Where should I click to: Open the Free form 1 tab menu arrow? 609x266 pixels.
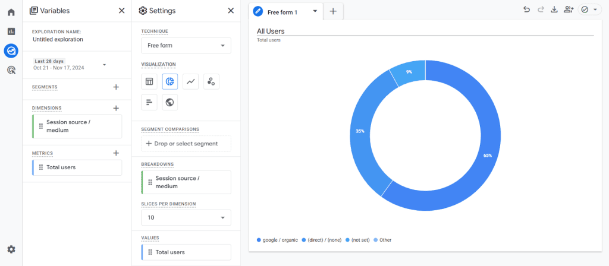[x=315, y=11]
